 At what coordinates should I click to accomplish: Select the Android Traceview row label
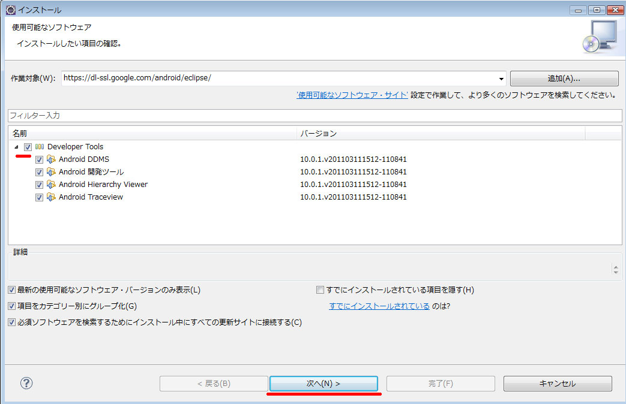[91, 197]
